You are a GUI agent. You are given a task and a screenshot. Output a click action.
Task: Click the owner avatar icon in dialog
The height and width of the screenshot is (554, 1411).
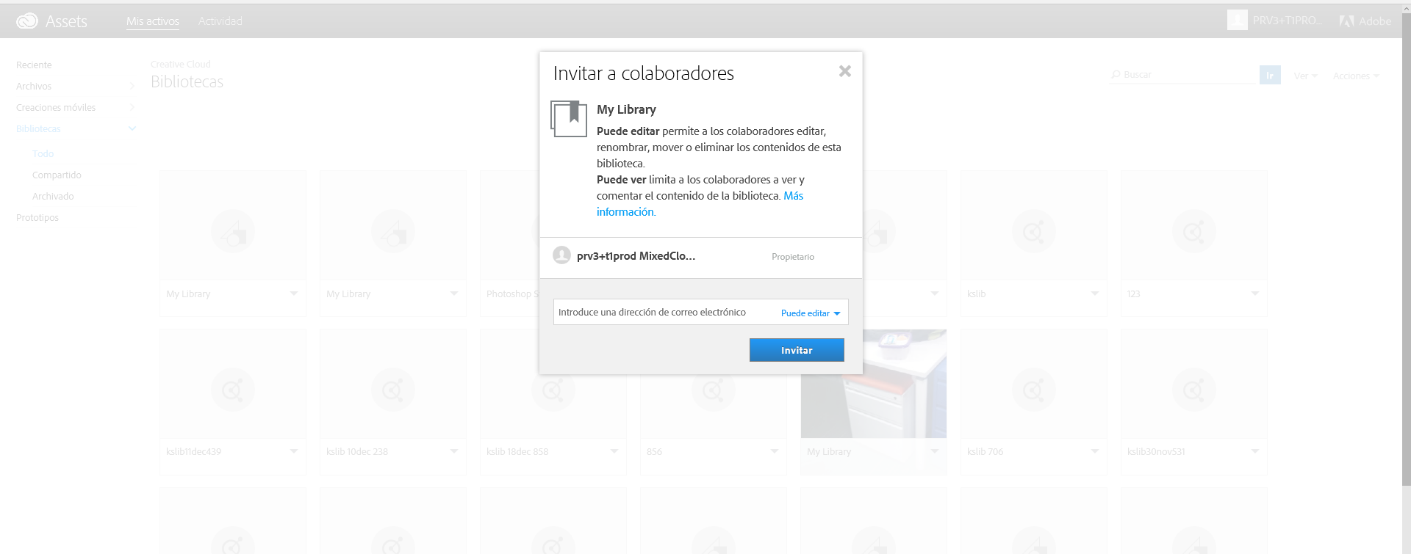(561, 255)
